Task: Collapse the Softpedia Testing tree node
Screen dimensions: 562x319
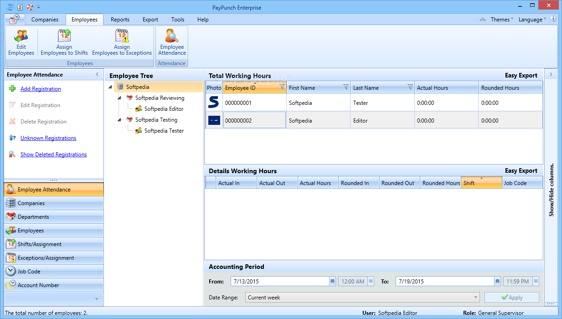Action: (x=119, y=120)
